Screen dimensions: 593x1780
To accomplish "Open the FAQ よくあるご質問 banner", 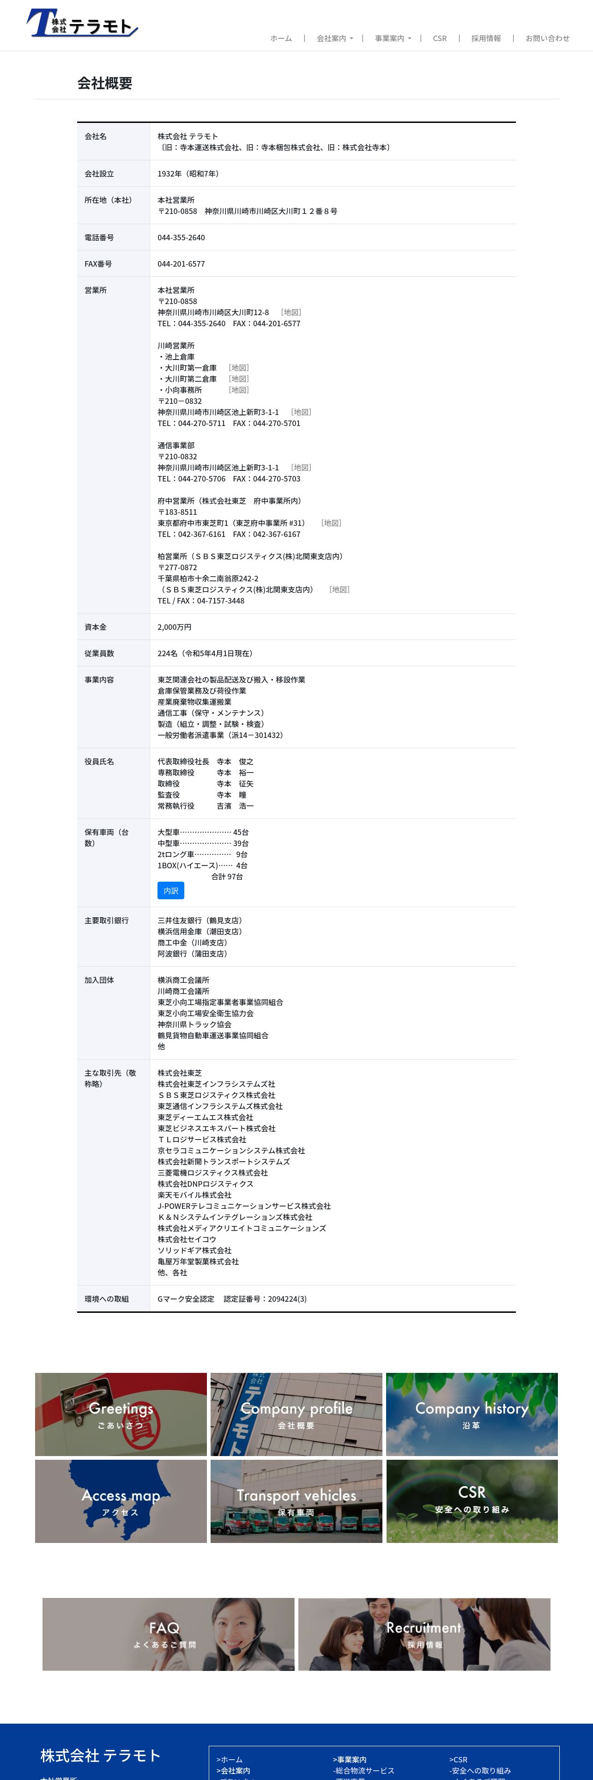I will (x=169, y=1634).
